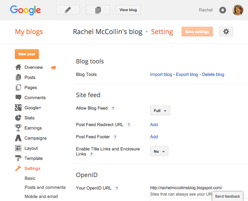Select Settings in the sidebar

click(32, 169)
